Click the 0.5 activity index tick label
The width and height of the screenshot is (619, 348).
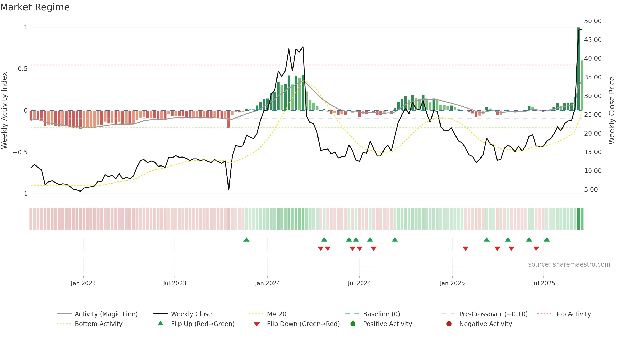(22, 69)
